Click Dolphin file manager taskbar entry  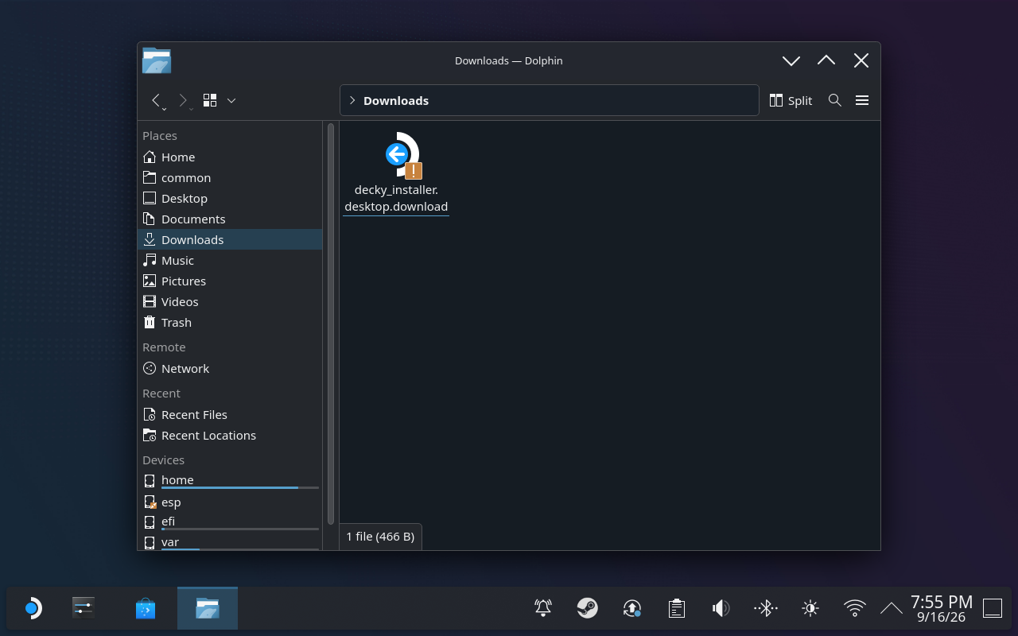coord(208,608)
